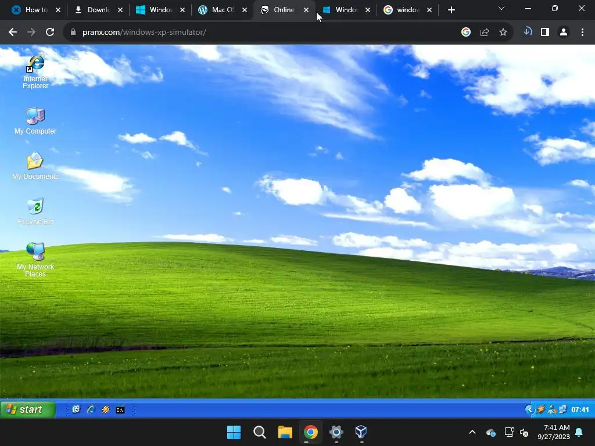Switch to the Google "window" search tab
The width and height of the screenshot is (595, 446).
click(408, 10)
